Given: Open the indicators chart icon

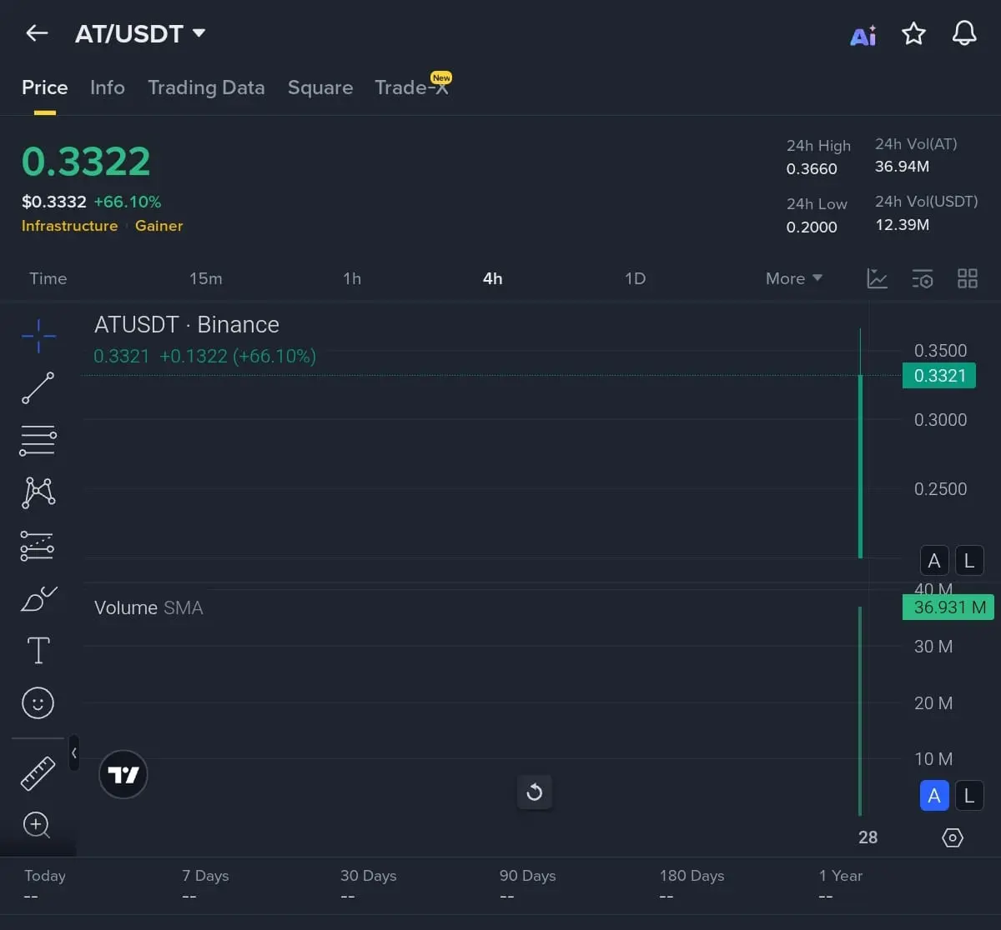Looking at the screenshot, I should [878, 278].
